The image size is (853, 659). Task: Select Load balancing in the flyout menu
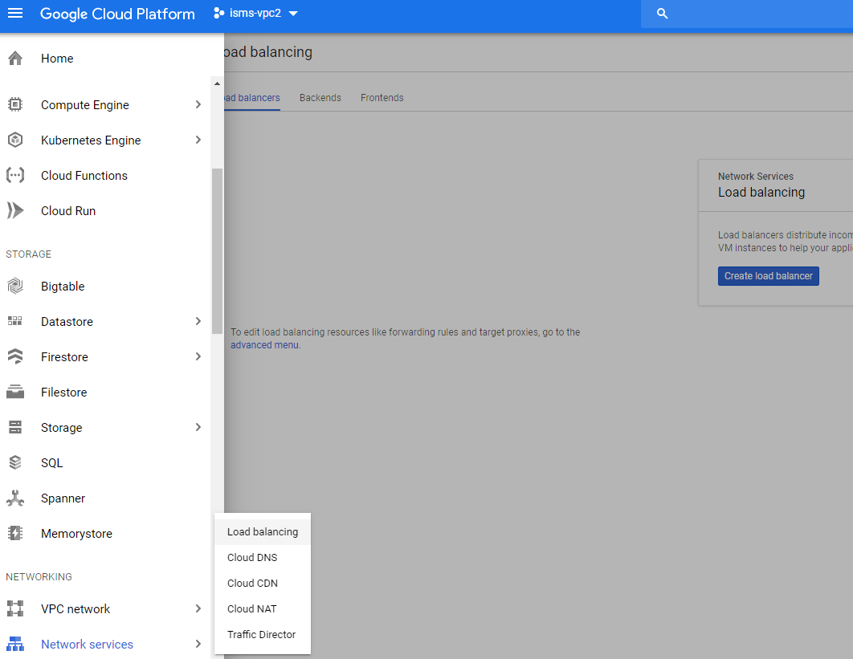(263, 531)
